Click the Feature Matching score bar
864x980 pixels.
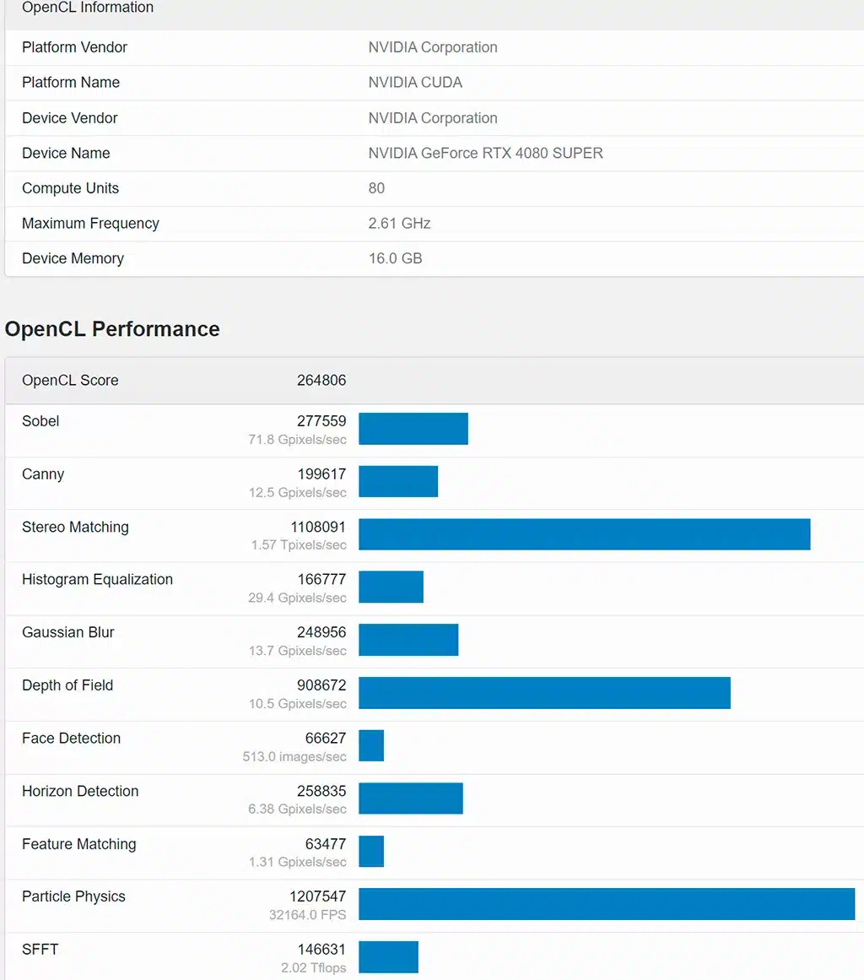point(371,851)
